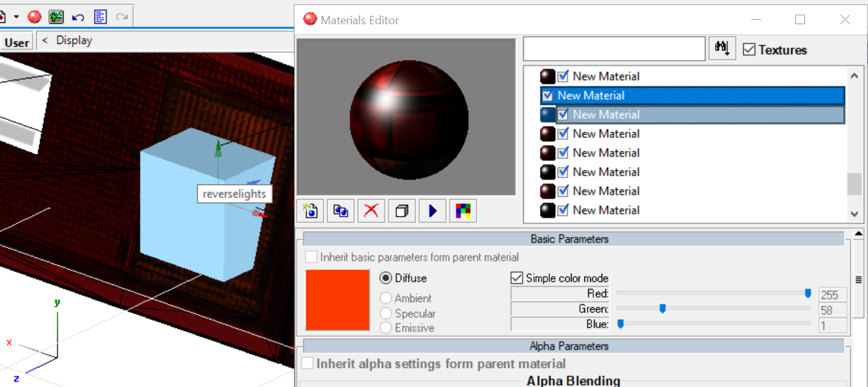The height and width of the screenshot is (387, 868).
Task: Open the Materials Editor red sphere toolbar icon
Action: pyautogui.click(x=34, y=17)
